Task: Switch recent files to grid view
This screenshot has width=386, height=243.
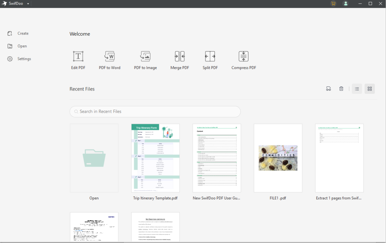Action: pos(370,89)
